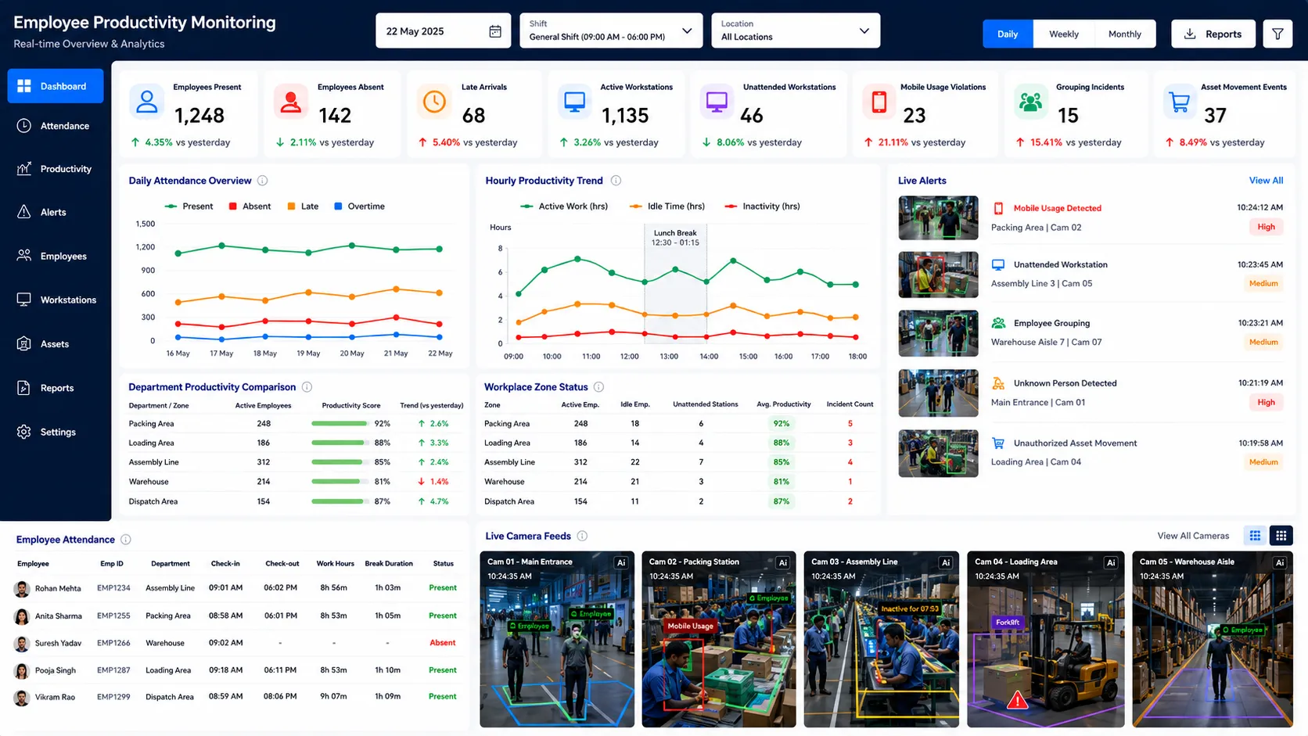Image resolution: width=1308 pixels, height=736 pixels.
Task: Click Unauthorized Asset Movement cart icon
Action: 998,443
